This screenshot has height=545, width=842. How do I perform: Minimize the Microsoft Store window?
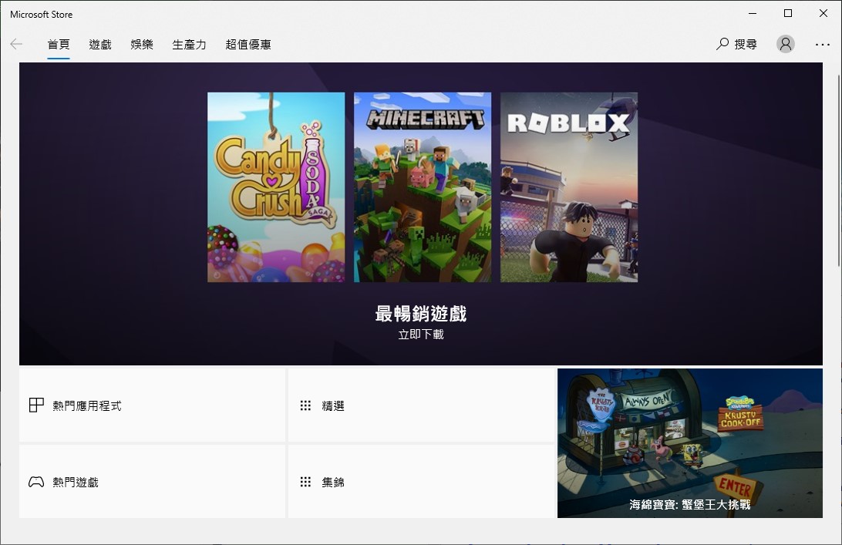(x=753, y=13)
